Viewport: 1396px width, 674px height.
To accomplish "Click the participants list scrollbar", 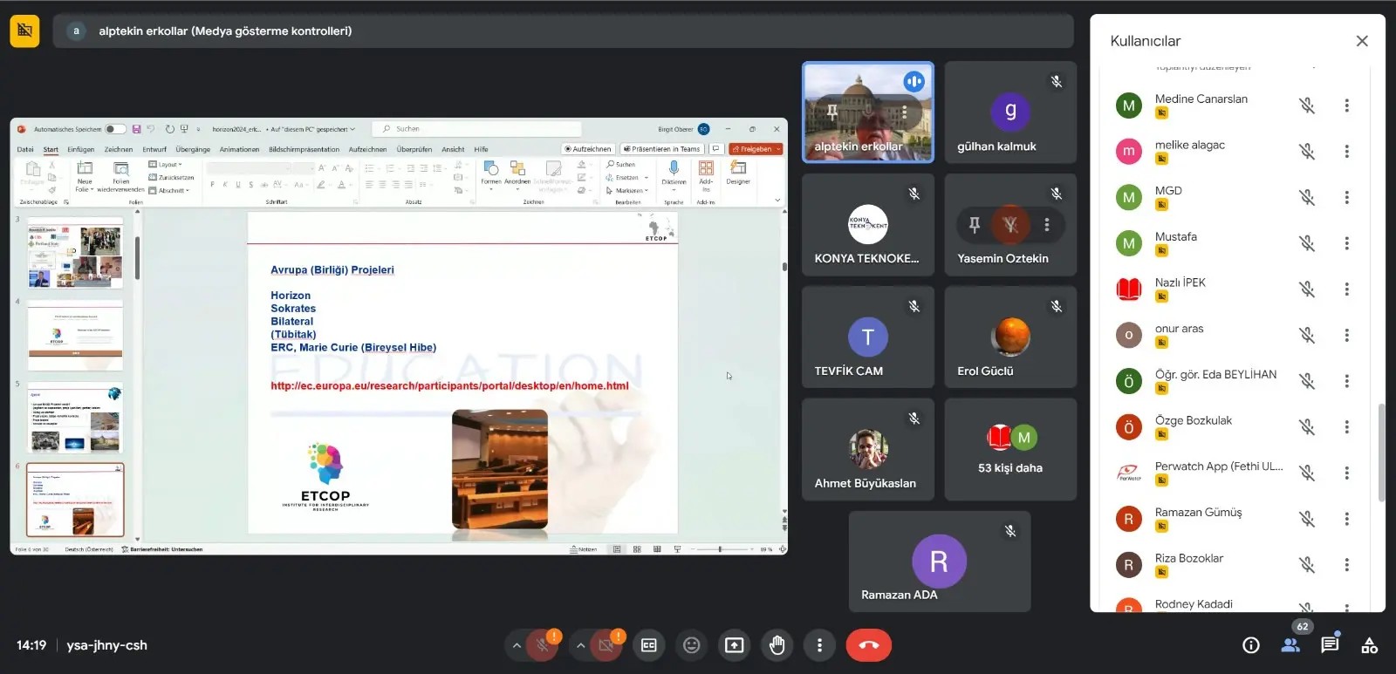I will (x=1381, y=452).
